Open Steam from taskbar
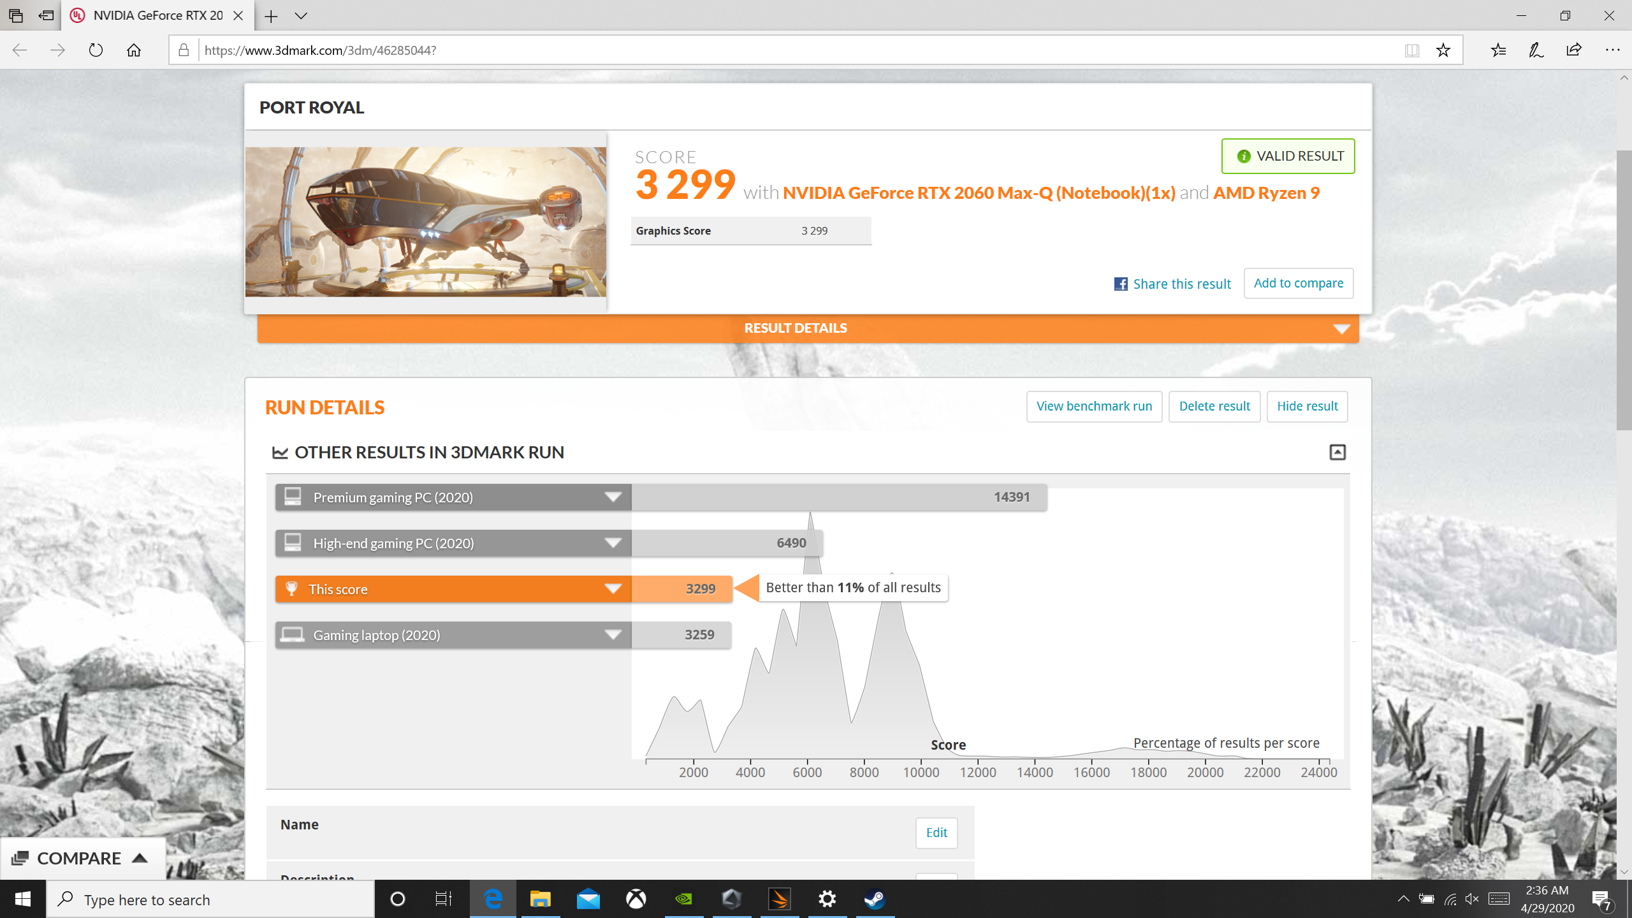 (875, 899)
